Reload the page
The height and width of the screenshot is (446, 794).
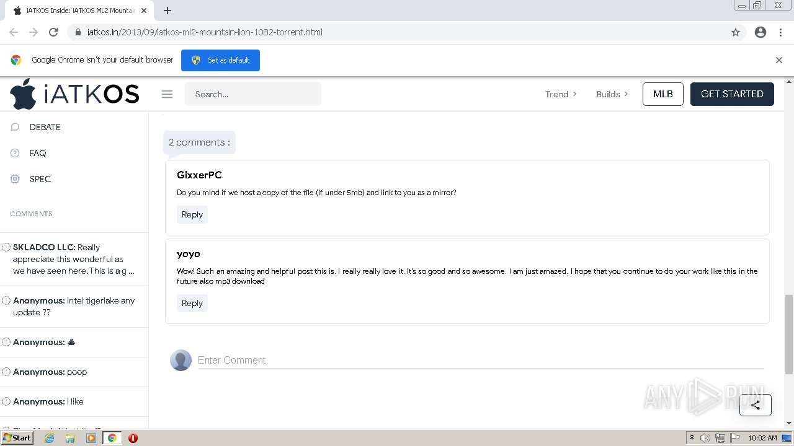(53, 32)
